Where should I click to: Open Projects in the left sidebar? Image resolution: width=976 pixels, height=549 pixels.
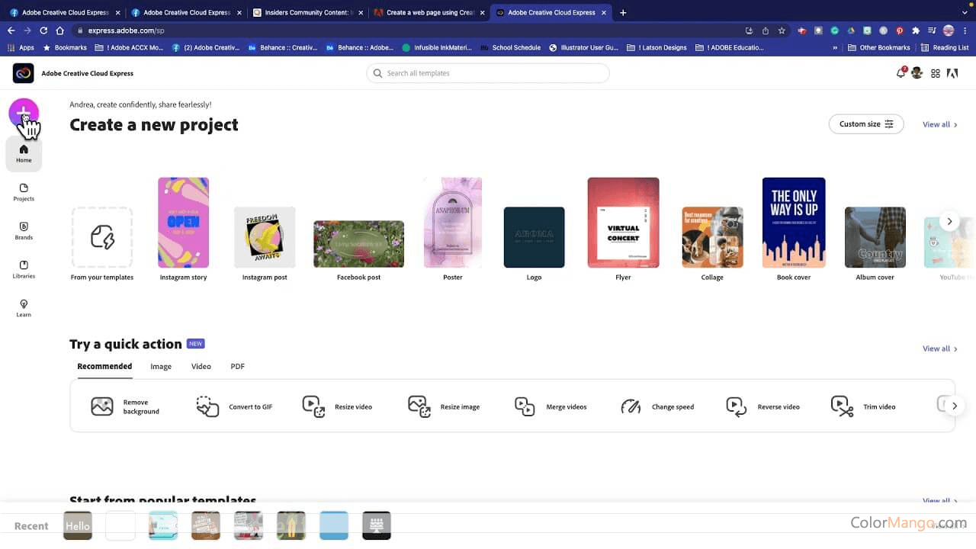click(x=24, y=192)
